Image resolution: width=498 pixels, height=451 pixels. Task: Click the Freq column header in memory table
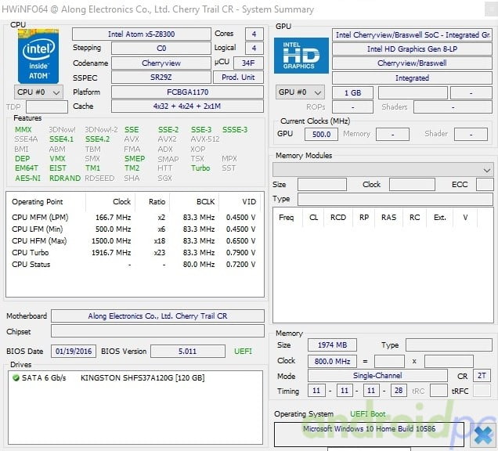[287, 218]
